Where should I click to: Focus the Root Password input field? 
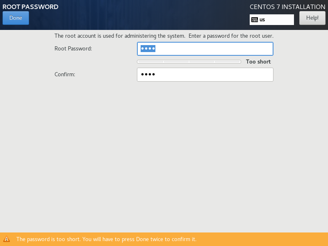205,49
